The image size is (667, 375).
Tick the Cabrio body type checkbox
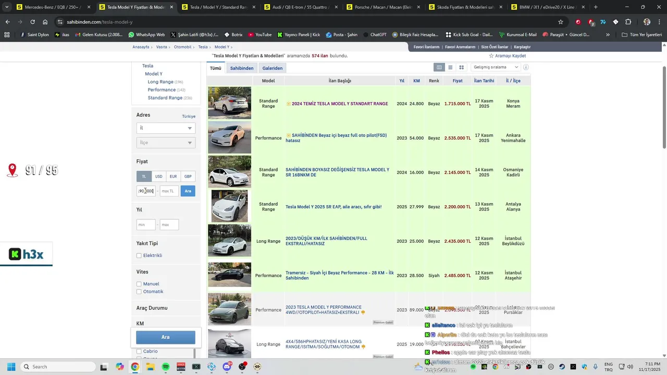(x=139, y=352)
